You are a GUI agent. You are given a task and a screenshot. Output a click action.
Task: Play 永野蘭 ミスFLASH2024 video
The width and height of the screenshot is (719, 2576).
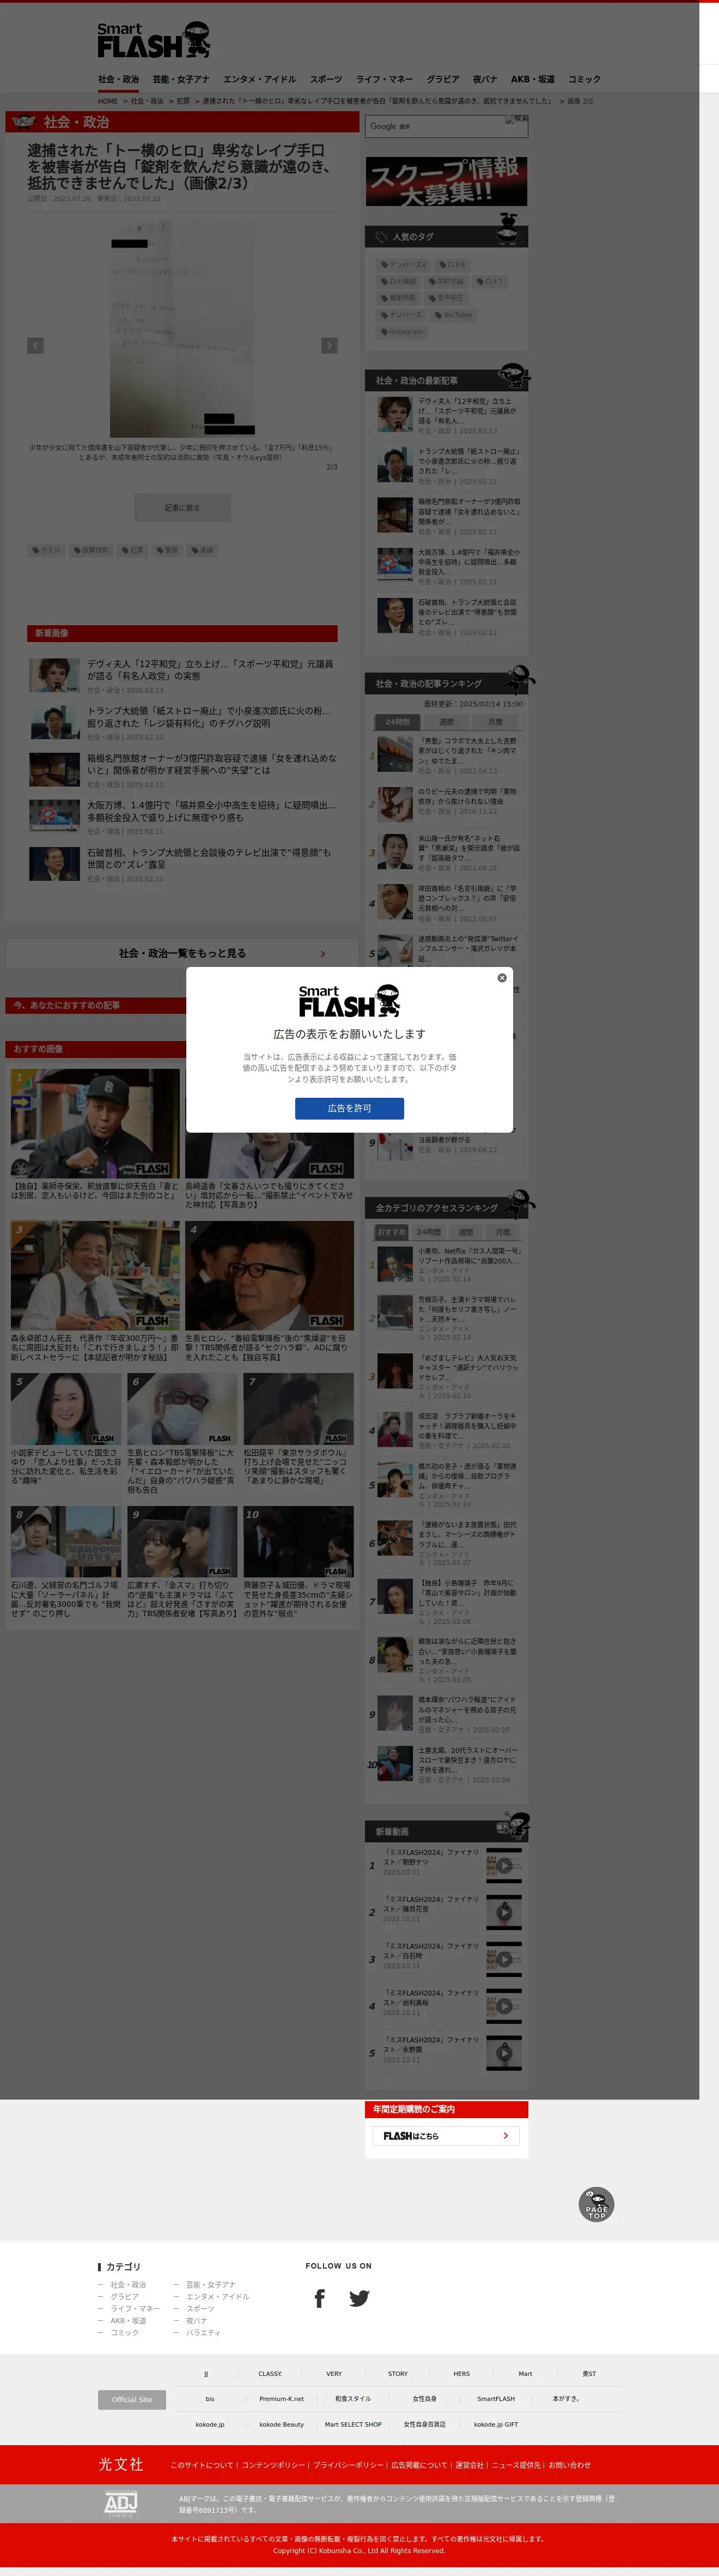click(504, 2053)
